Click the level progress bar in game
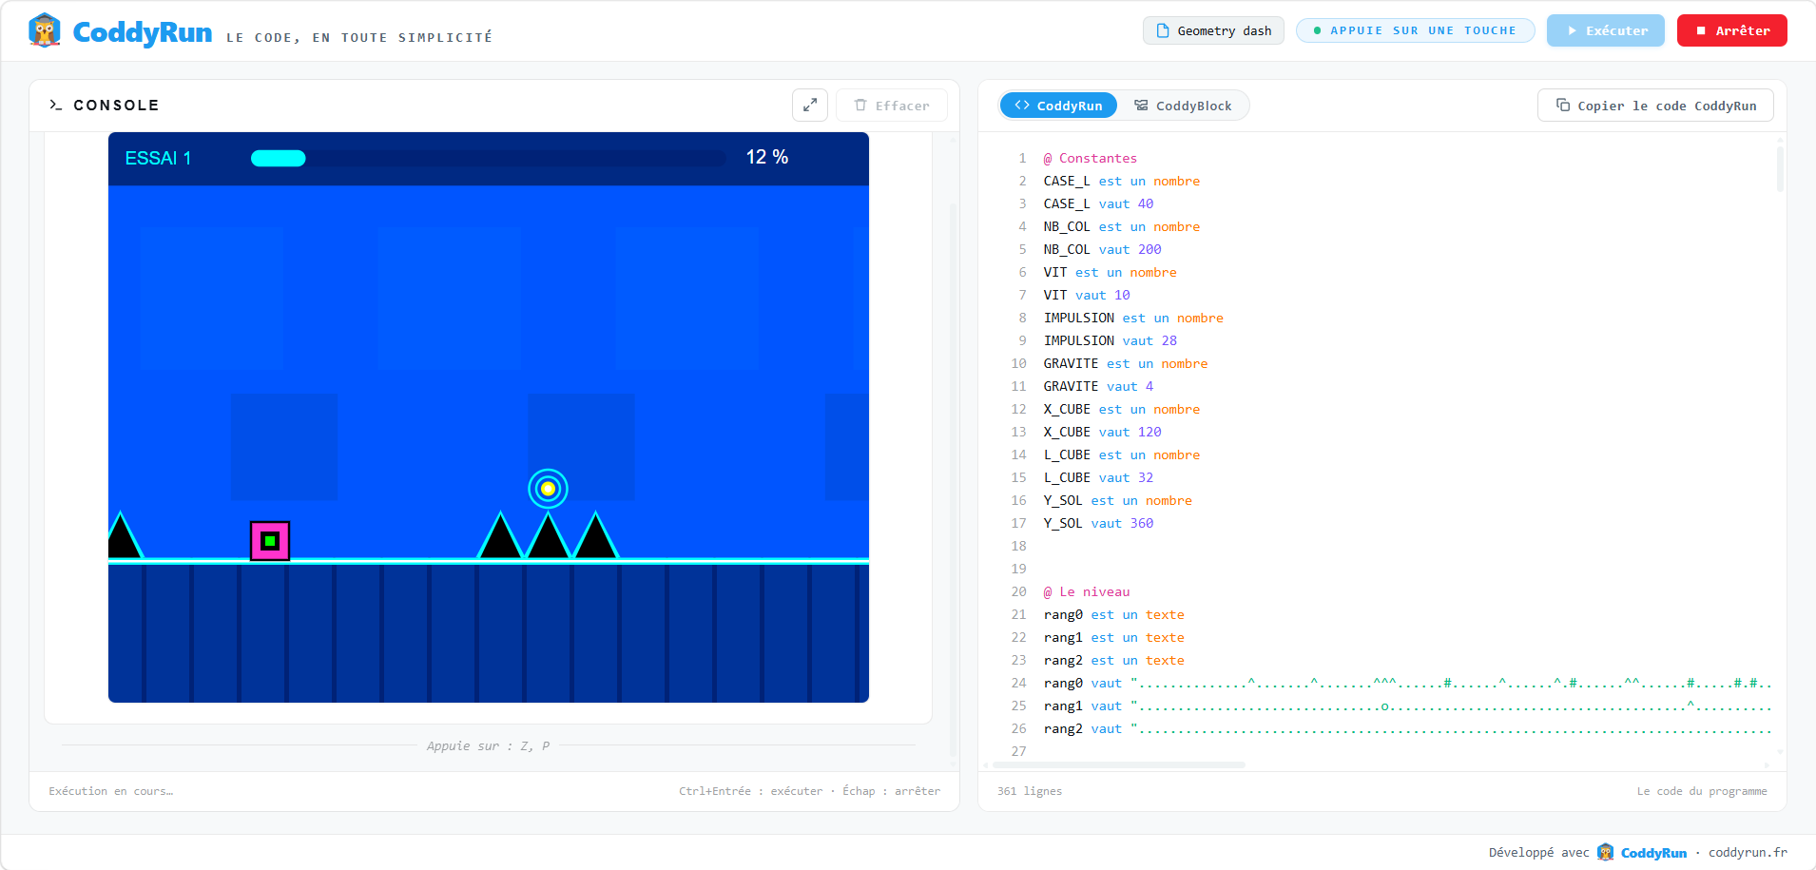The height and width of the screenshot is (870, 1816). pos(488,159)
